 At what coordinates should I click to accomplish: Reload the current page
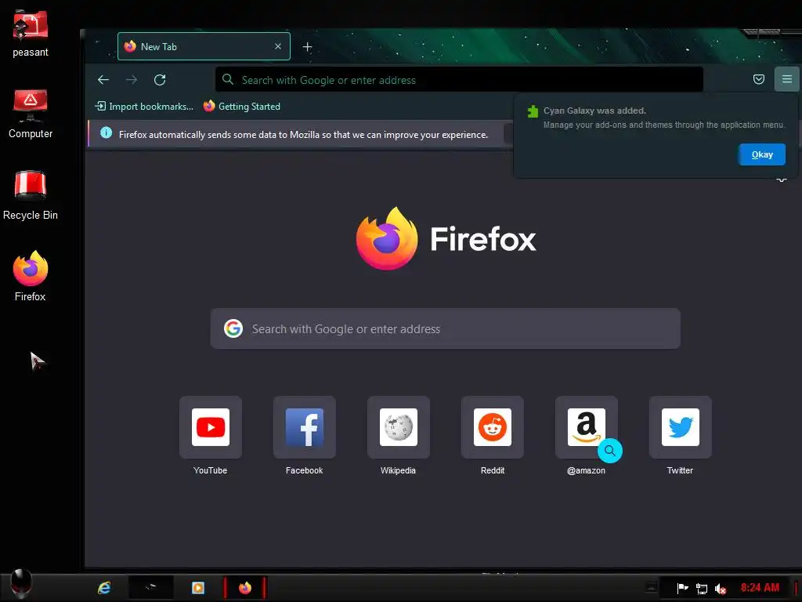[x=160, y=80]
